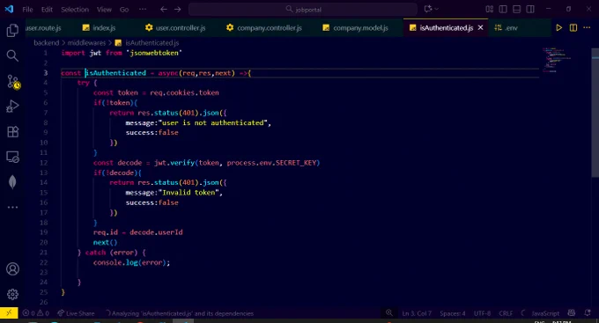Open the Customize Layout icon
Viewport: 599px width, 323px height.
click(x=490, y=9)
